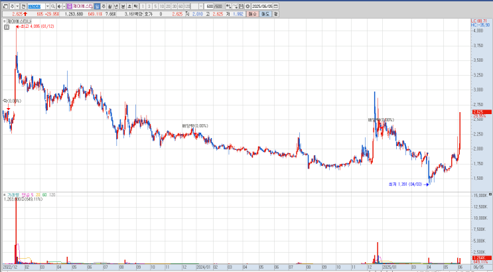Screen dimensions: 493x272
Task: Click the save chart disk icon
Action: [241, 6]
